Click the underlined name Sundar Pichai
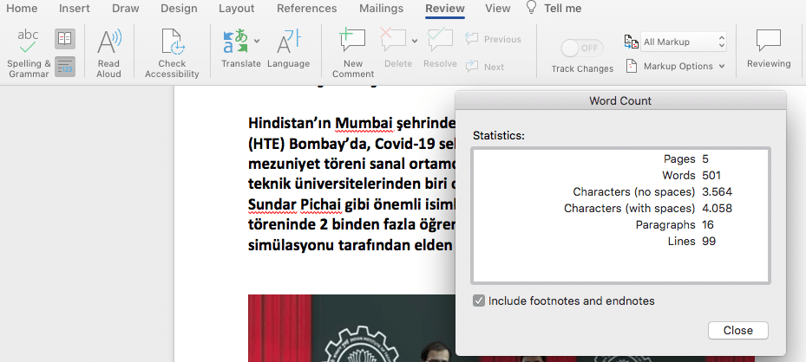The image size is (806, 362). click(295, 205)
